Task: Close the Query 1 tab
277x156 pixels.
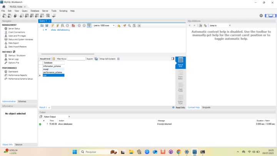Action: coord(50,21)
